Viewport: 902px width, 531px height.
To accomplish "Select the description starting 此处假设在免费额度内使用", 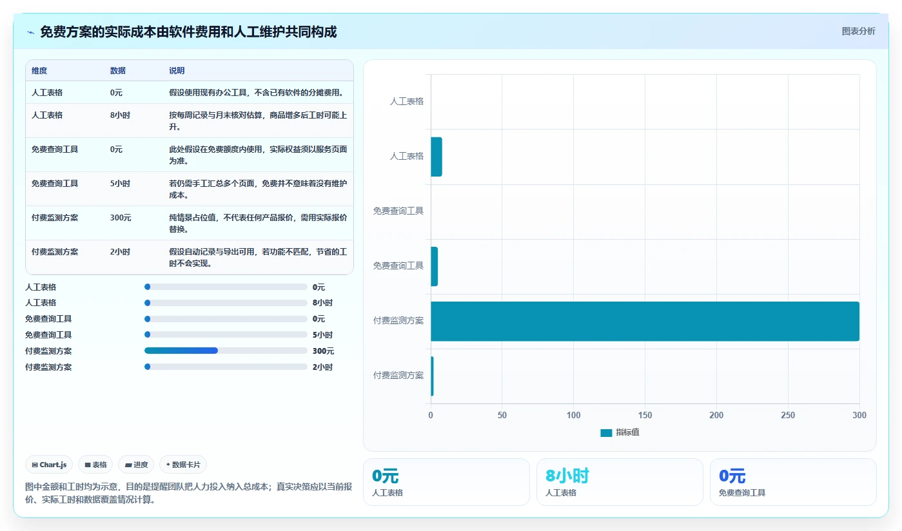I will [x=258, y=155].
